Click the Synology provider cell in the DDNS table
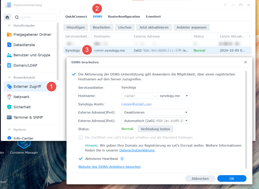The height and width of the screenshot is (189, 259). point(73,51)
